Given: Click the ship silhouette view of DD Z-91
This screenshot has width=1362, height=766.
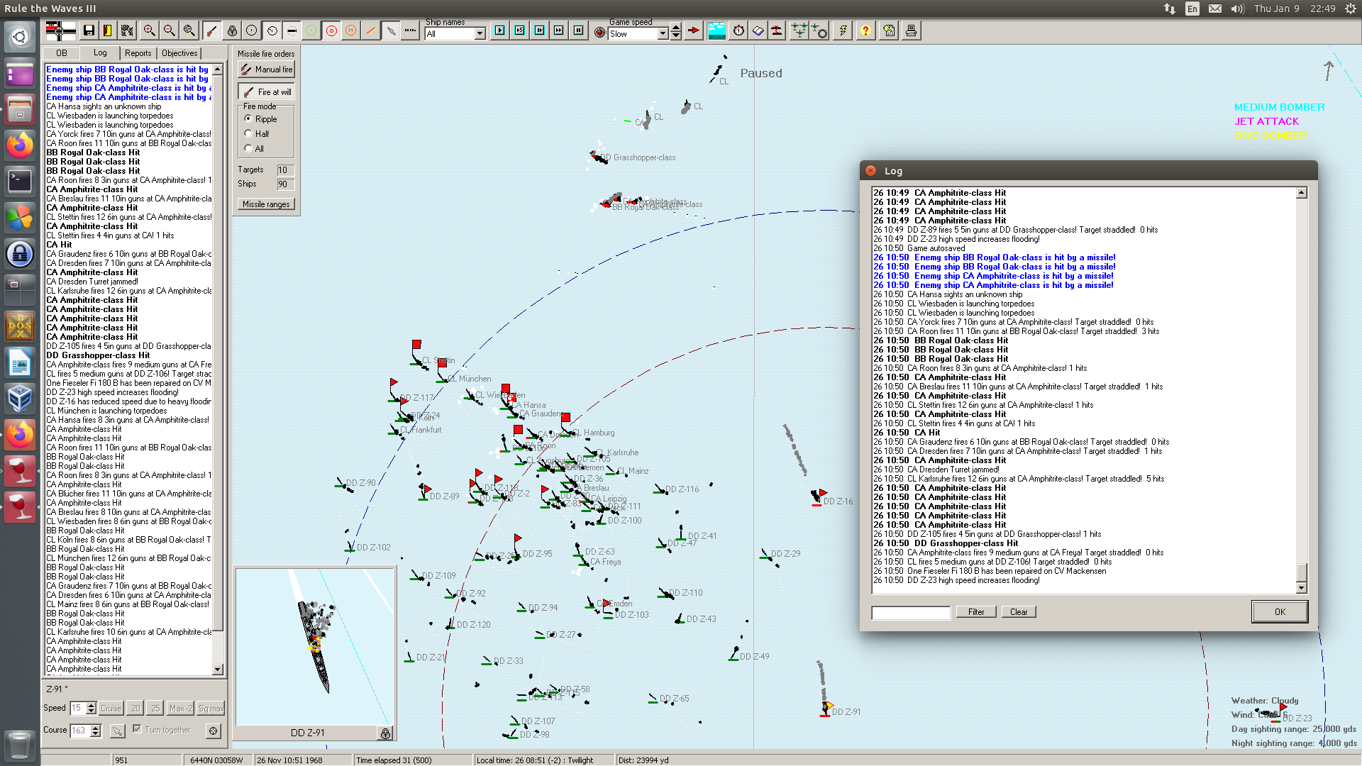Looking at the screenshot, I should [x=315, y=646].
